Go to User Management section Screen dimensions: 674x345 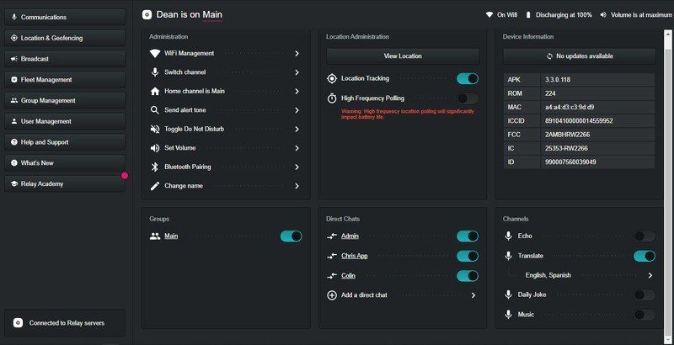pos(65,121)
